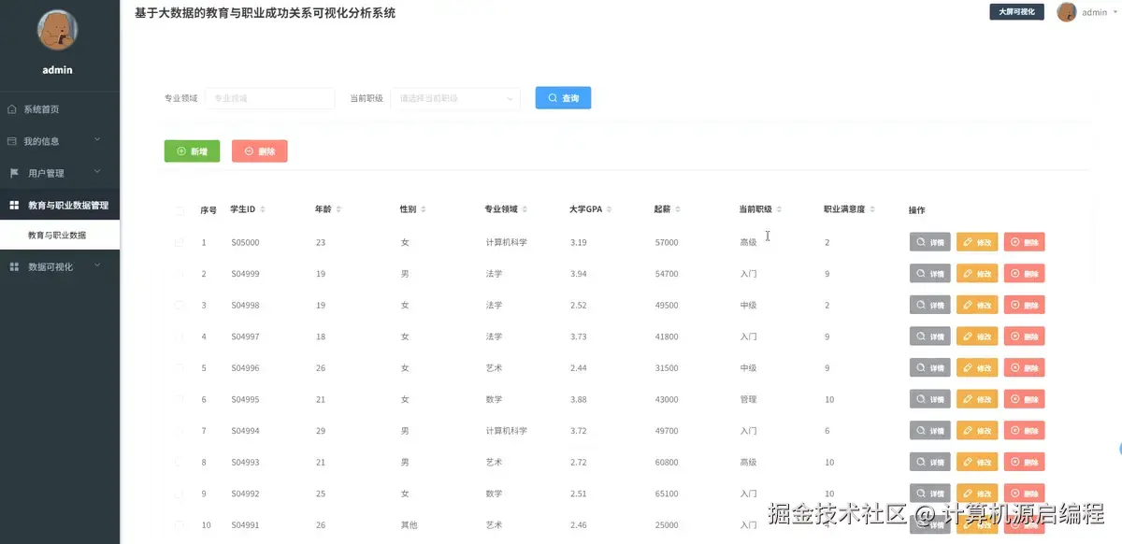Open the 当前职级 select dropdown
The width and height of the screenshot is (1122, 544).
(x=455, y=98)
